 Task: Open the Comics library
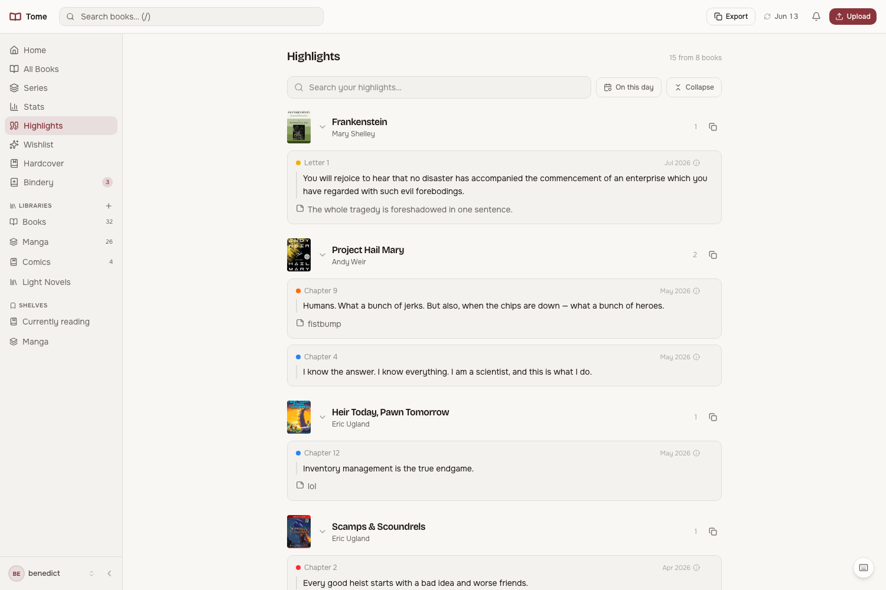61,262
